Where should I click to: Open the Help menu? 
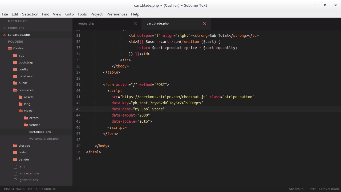(135, 14)
